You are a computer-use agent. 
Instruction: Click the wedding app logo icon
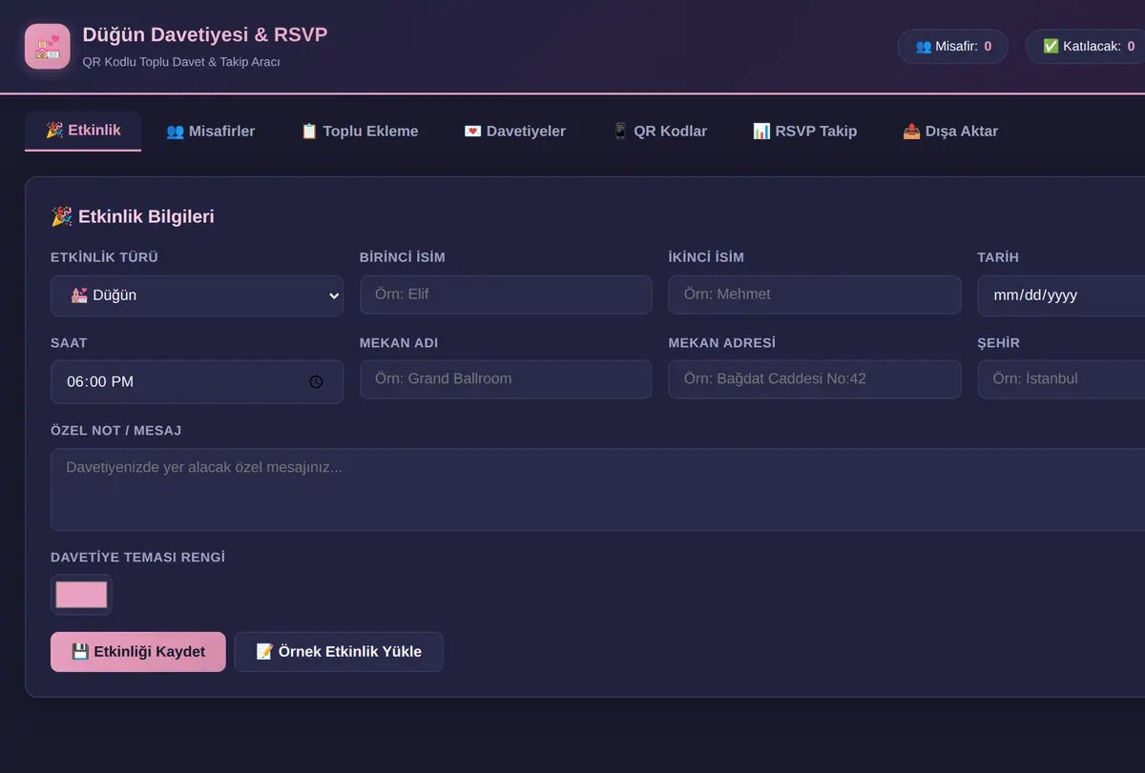[48, 47]
